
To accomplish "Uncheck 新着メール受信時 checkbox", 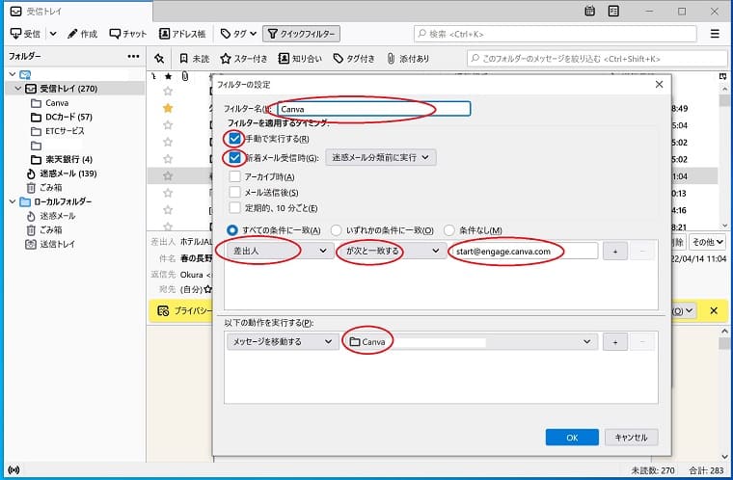I will click(234, 157).
